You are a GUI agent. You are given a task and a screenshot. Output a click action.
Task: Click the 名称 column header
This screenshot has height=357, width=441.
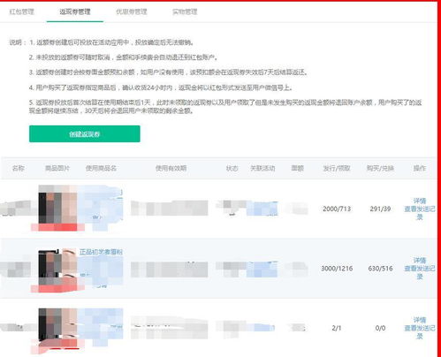point(19,168)
